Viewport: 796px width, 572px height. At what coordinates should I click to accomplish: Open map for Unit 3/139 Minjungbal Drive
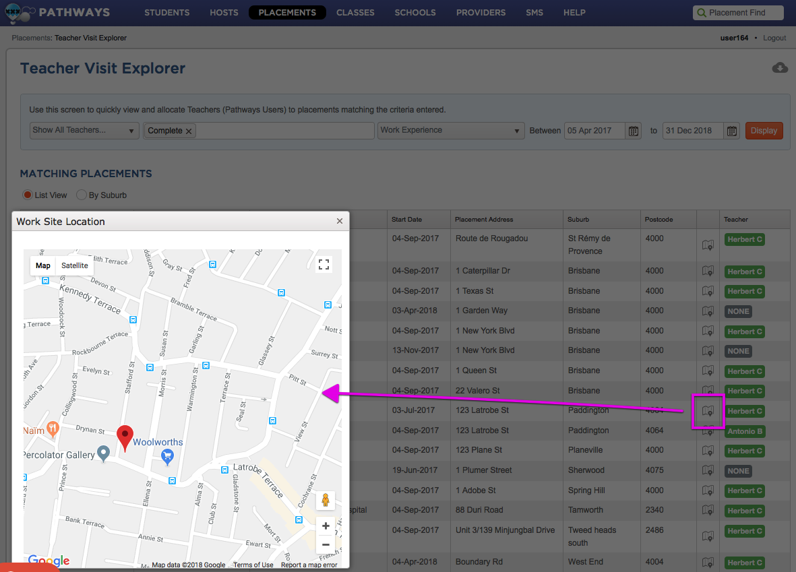(x=708, y=536)
